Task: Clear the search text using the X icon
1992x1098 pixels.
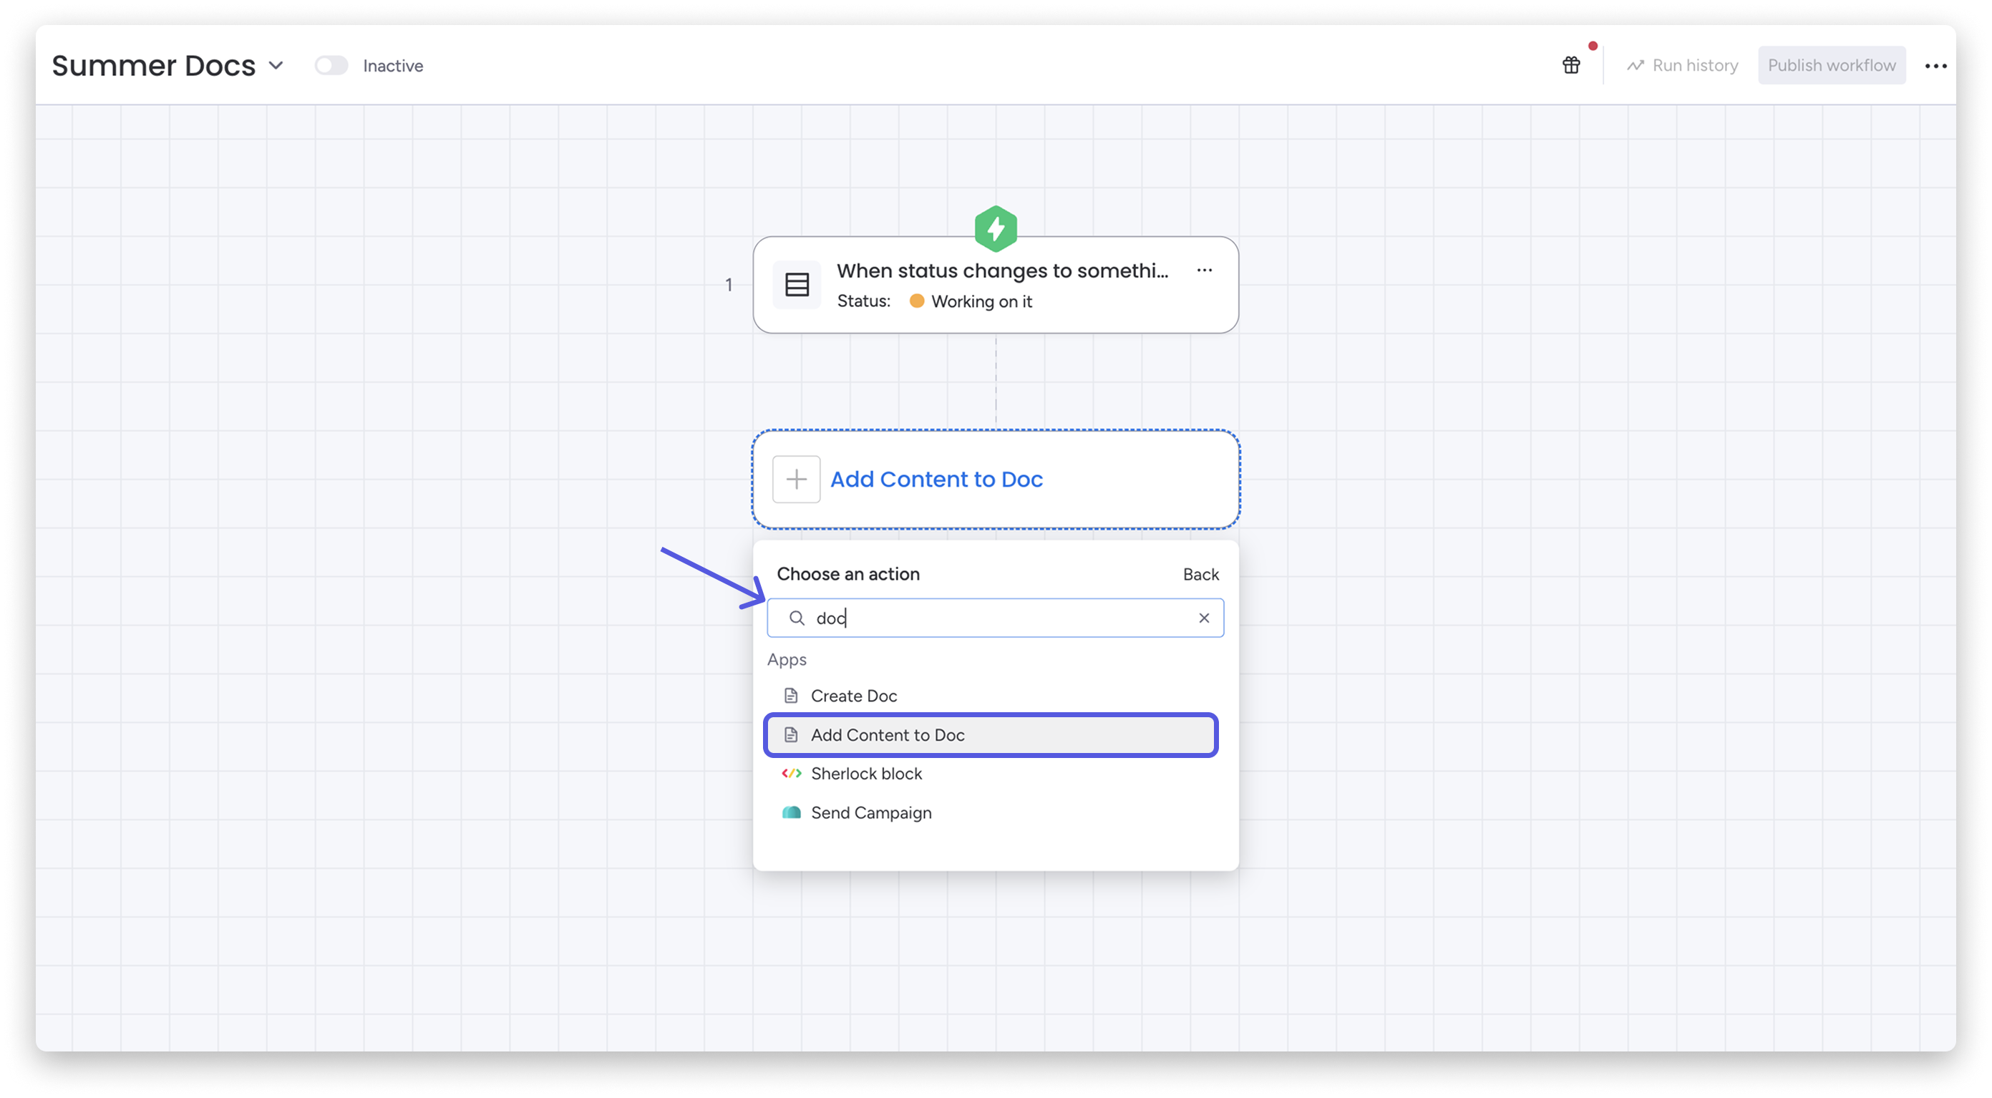Action: point(1204,618)
